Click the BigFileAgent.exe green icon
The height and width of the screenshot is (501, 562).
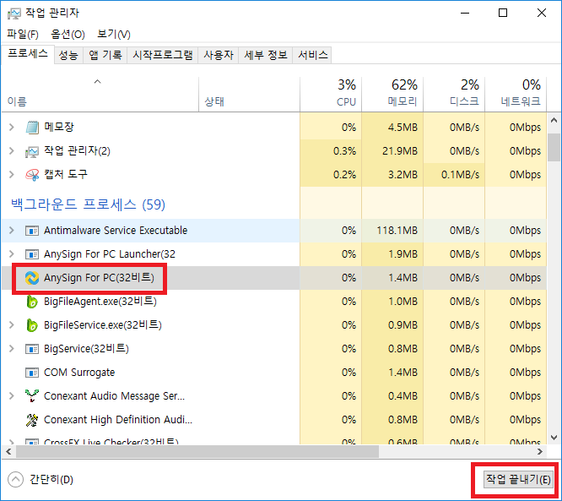(x=32, y=302)
